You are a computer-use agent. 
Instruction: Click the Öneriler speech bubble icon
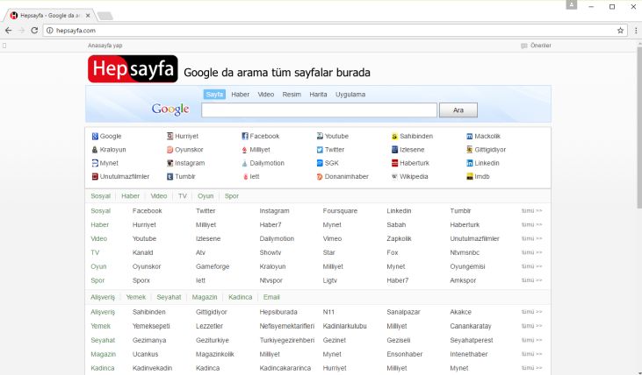click(523, 46)
